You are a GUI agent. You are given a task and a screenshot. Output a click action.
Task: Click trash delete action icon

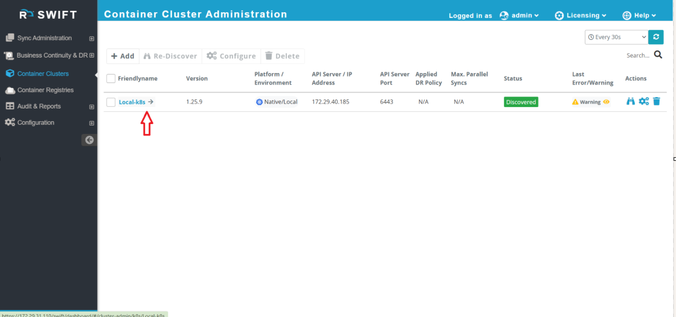(657, 101)
